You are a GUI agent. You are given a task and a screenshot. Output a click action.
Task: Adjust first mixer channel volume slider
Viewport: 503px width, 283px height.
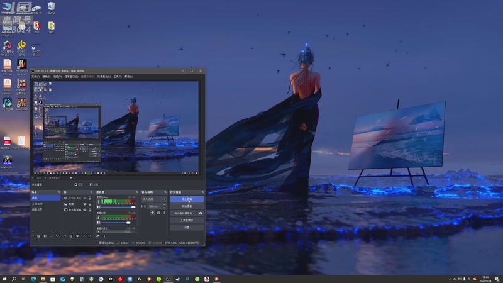tap(118, 208)
